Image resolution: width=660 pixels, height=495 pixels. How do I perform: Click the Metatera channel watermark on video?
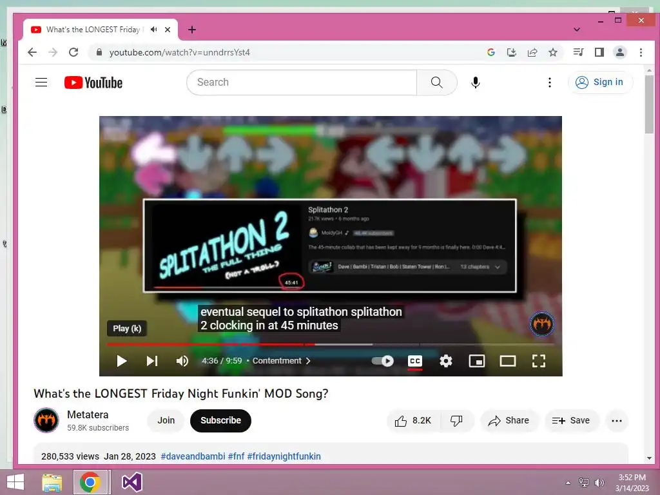pyautogui.click(x=541, y=324)
